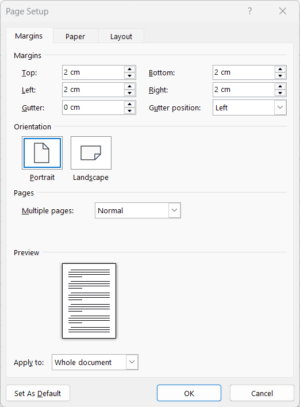Increase the Left margin value
The image size is (300, 407).
[129, 87]
